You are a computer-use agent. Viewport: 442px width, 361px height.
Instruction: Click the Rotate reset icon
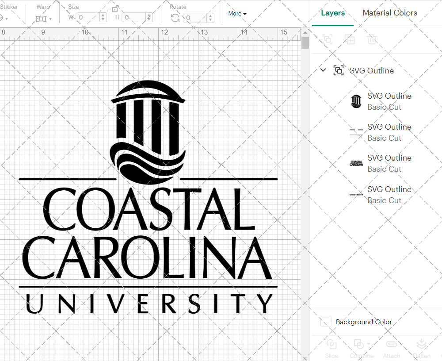(x=175, y=18)
